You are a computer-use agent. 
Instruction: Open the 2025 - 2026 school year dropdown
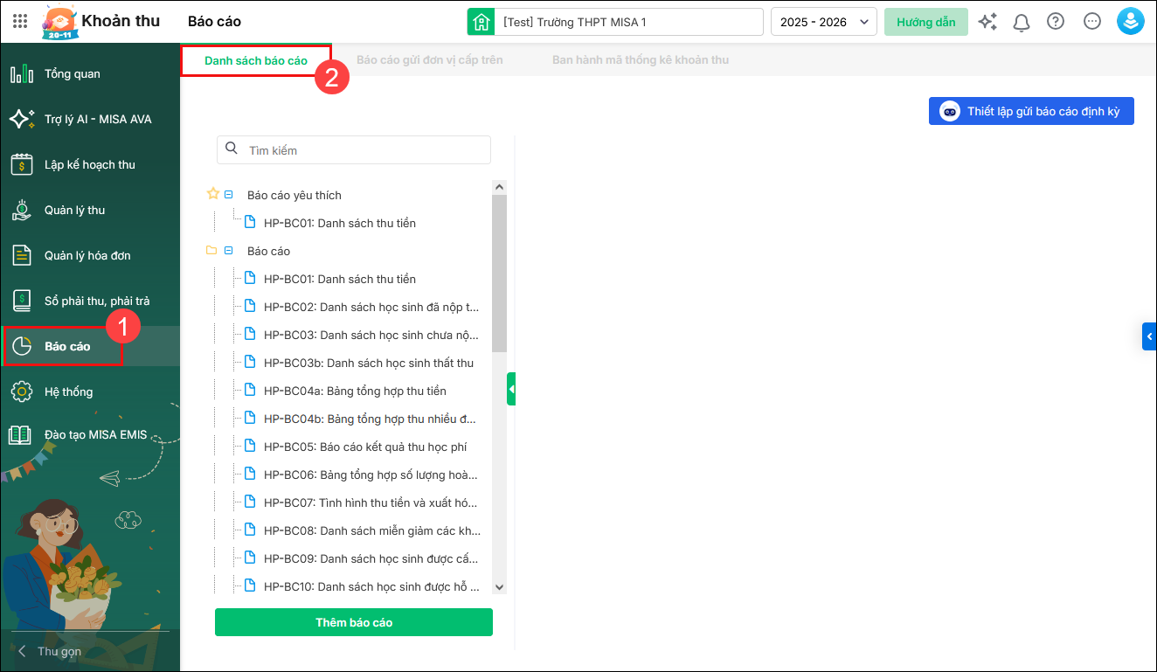[x=823, y=22]
